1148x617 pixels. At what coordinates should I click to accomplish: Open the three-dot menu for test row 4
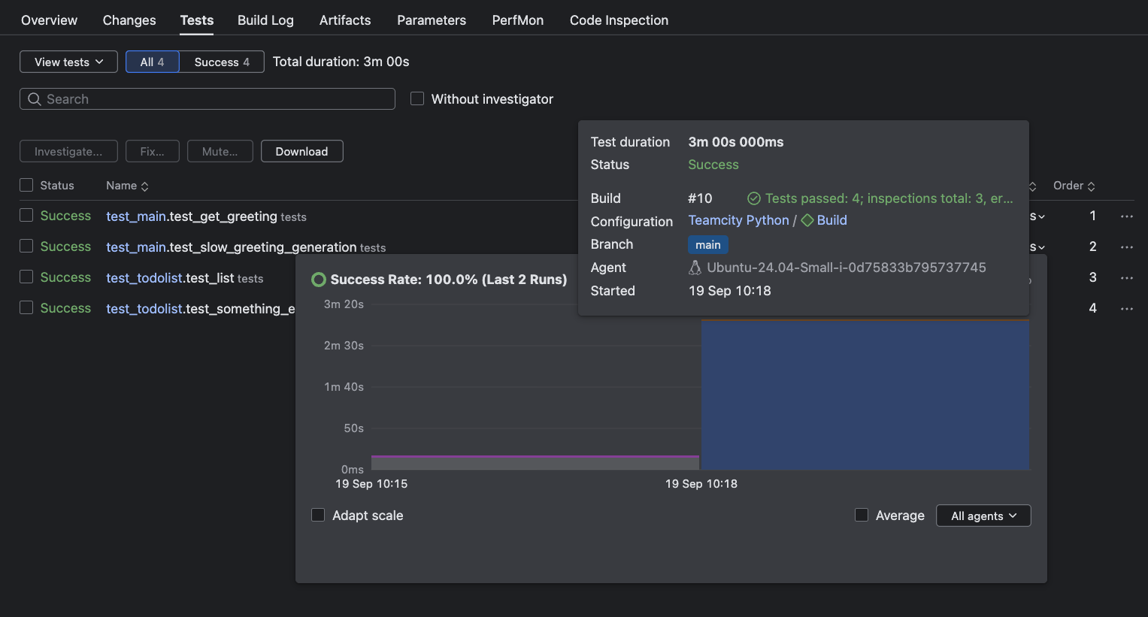click(x=1126, y=309)
